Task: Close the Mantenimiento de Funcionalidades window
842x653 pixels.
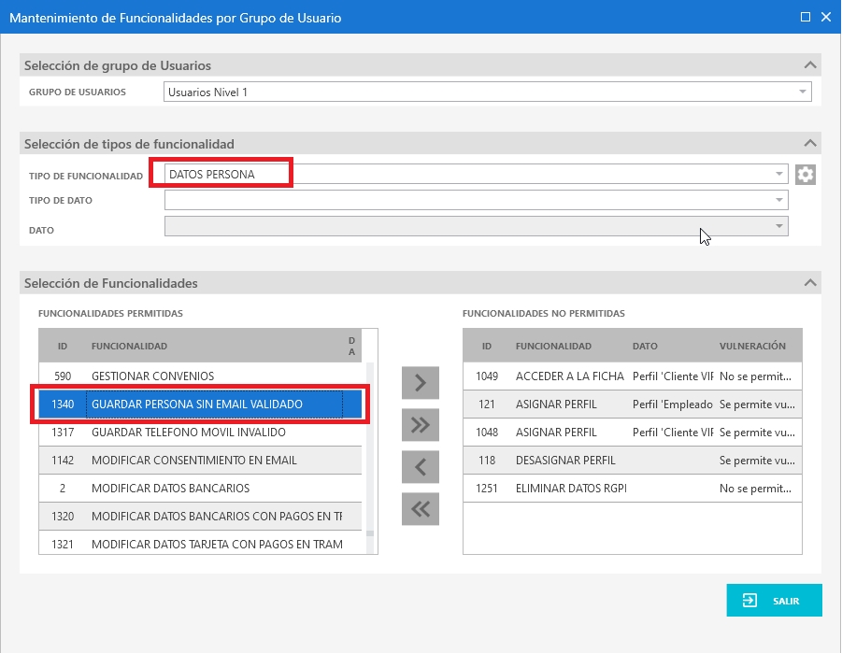Action: coord(826,17)
